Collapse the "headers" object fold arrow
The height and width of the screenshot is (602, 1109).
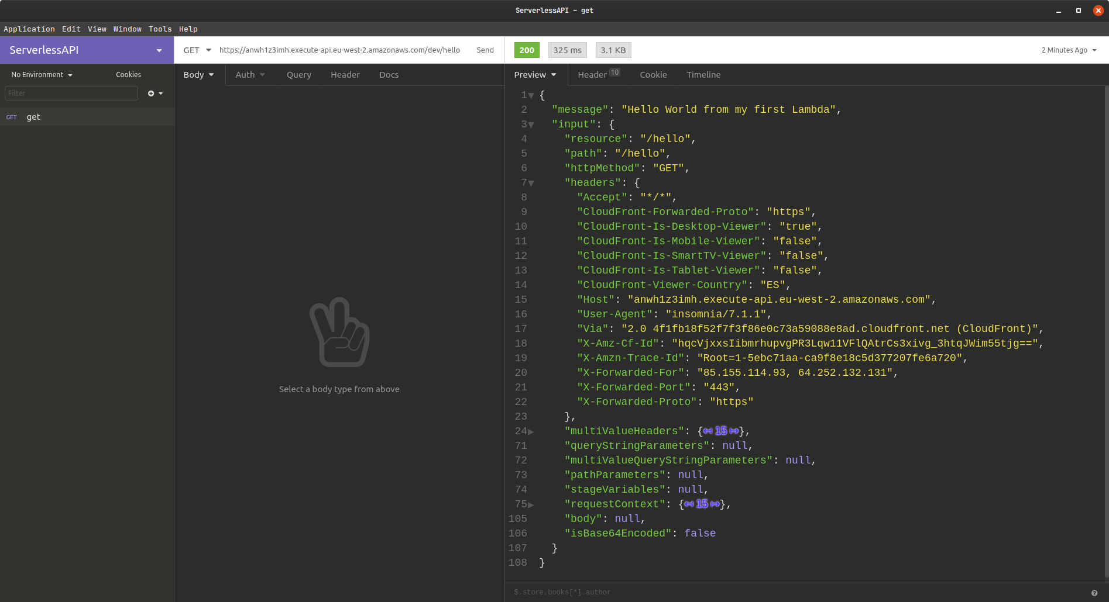(x=531, y=183)
